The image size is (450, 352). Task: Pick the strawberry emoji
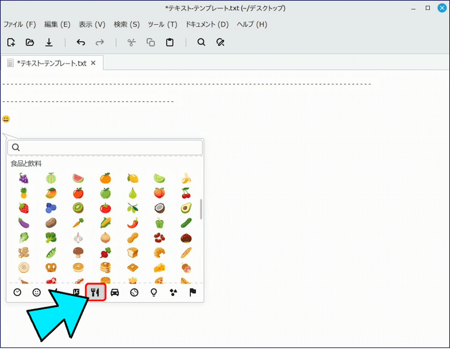tap(24, 208)
